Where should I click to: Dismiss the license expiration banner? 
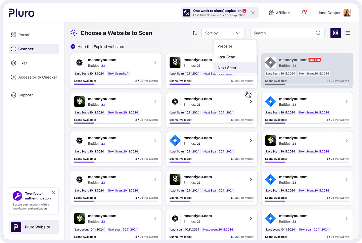click(x=253, y=13)
